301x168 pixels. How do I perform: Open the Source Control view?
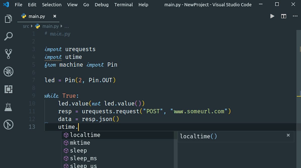click(8, 54)
